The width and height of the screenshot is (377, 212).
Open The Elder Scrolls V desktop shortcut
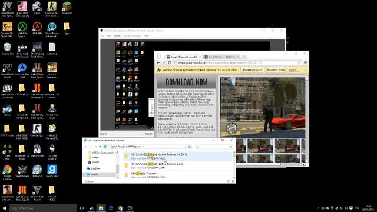point(52,152)
